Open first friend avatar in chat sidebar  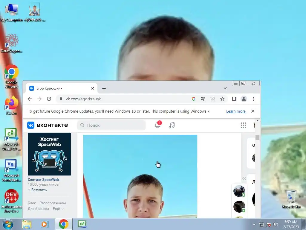point(239,191)
